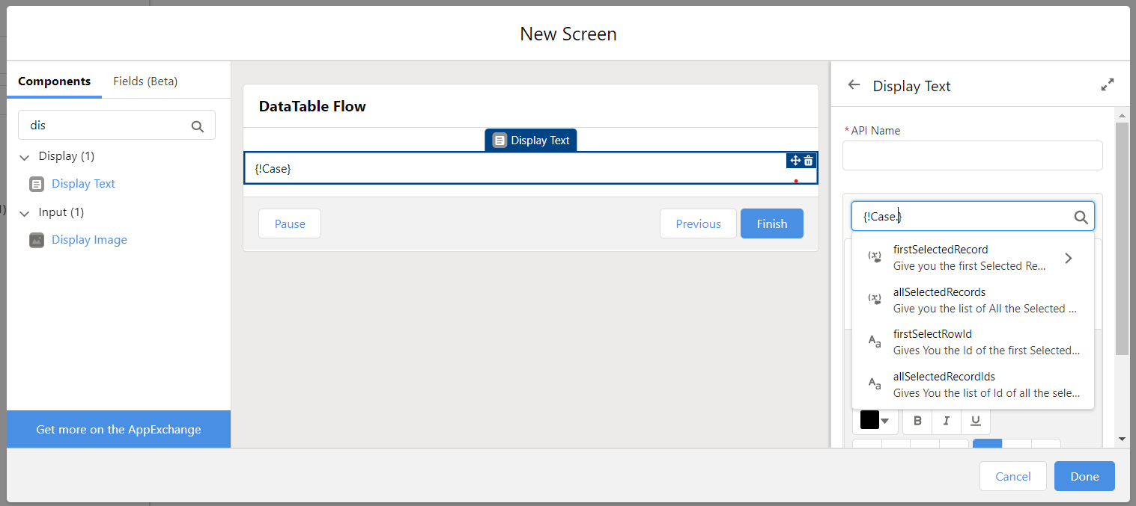1136x506 pixels.
Task: Switch to the Fields (Beta) tab
Action: [145, 81]
